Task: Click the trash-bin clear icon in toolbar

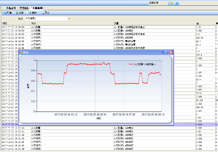Action: point(17,13)
